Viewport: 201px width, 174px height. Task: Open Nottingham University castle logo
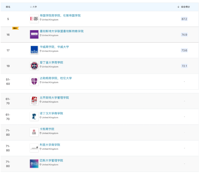click(x=34, y=117)
